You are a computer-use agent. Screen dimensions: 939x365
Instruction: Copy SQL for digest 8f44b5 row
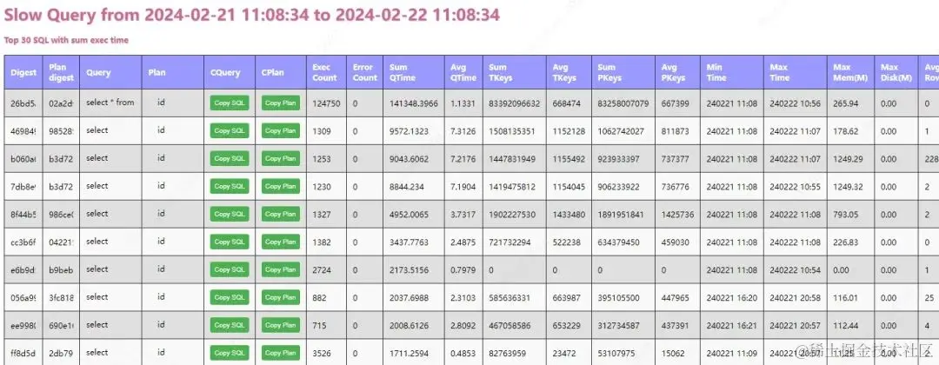(230, 214)
